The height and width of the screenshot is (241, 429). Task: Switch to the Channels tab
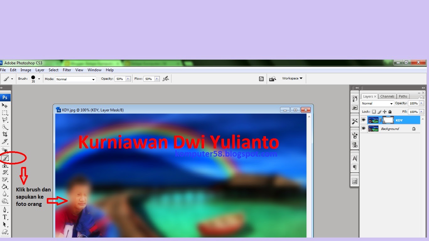tap(387, 96)
